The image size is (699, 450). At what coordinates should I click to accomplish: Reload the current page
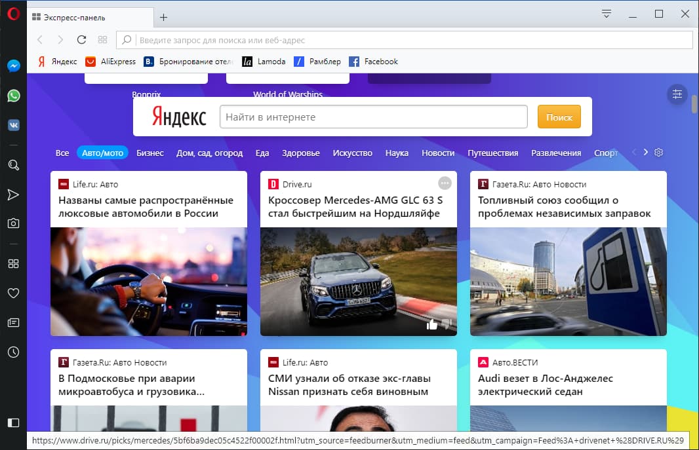(x=81, y=39)
